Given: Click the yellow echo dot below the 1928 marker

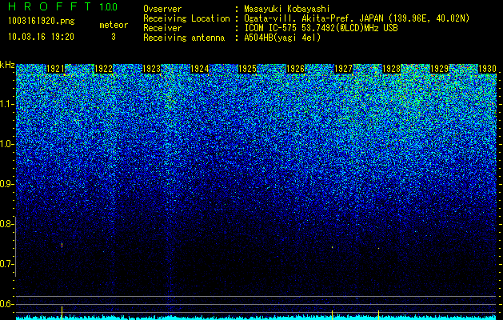Looking at the screenshot, I should 378,248.
